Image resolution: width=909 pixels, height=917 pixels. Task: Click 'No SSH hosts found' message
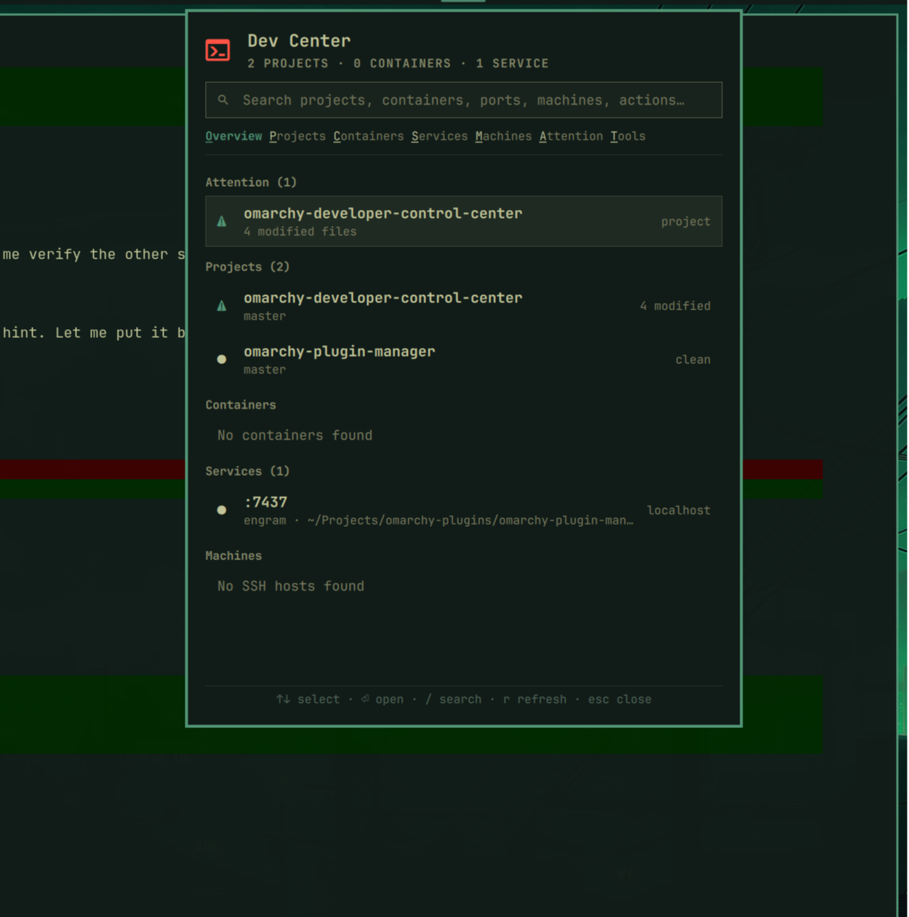[291, 586]
